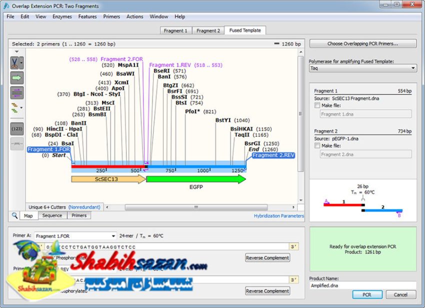This screenshot has height=308, width=425.
Task: Open the Enzymes menu
Action: click(x=61, y=16)
